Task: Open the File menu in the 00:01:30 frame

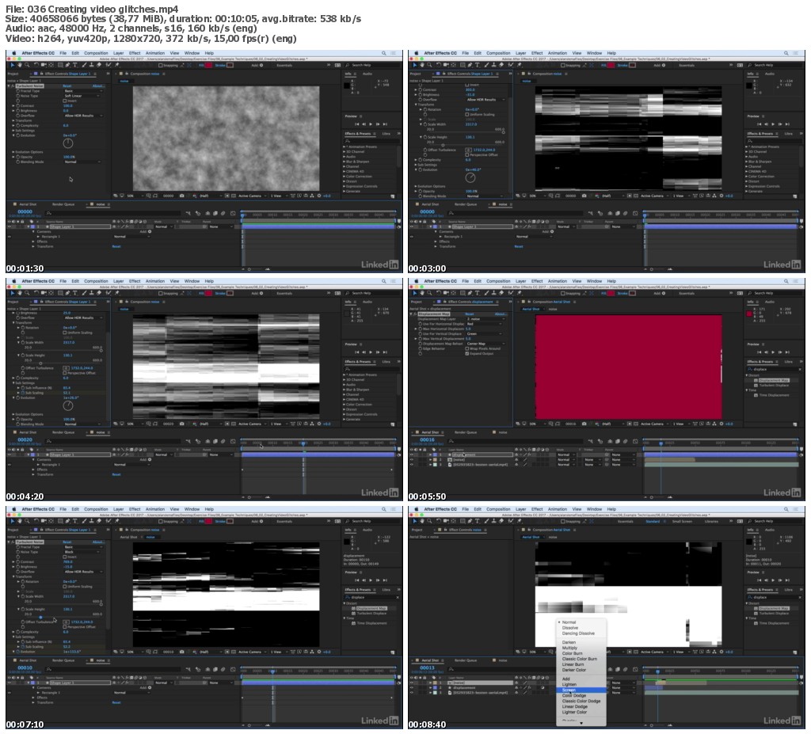Action: pos(63,53)
